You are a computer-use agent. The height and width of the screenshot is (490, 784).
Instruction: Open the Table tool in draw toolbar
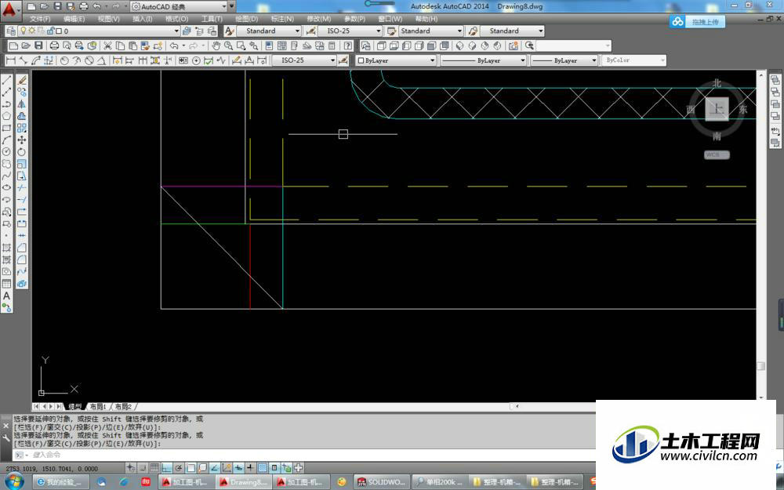coord(6,284)
